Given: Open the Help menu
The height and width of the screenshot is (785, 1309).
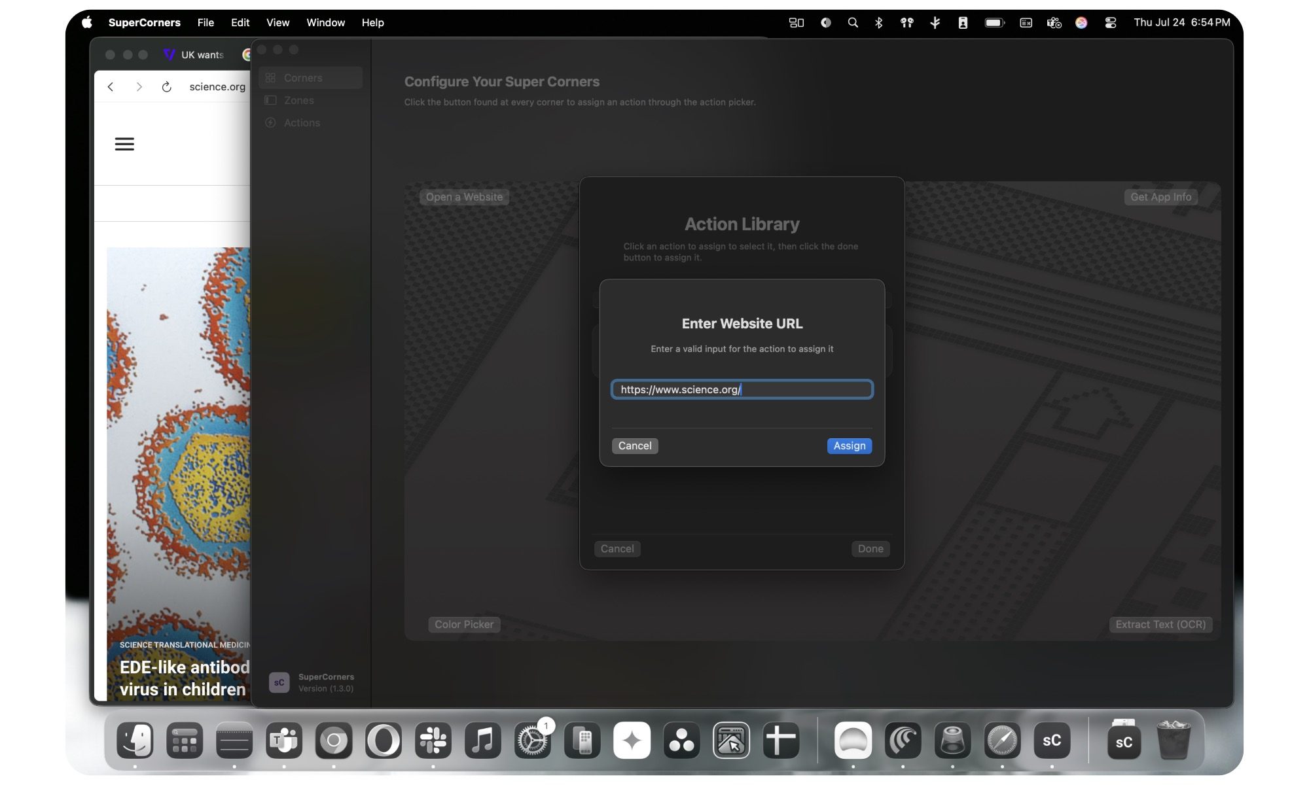Looking at the screenshot, I should click(x=372, y=22).
